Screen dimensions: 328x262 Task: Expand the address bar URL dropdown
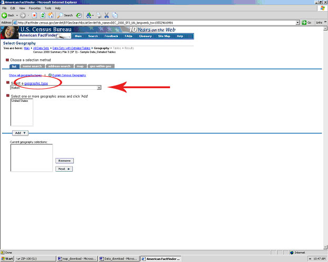pos(297,23)
